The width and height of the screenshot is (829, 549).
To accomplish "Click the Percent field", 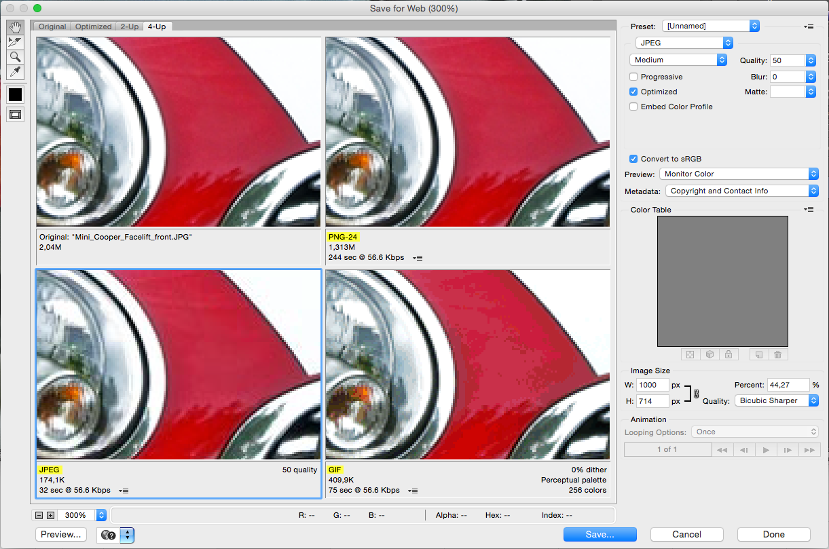I will point(788,385).
